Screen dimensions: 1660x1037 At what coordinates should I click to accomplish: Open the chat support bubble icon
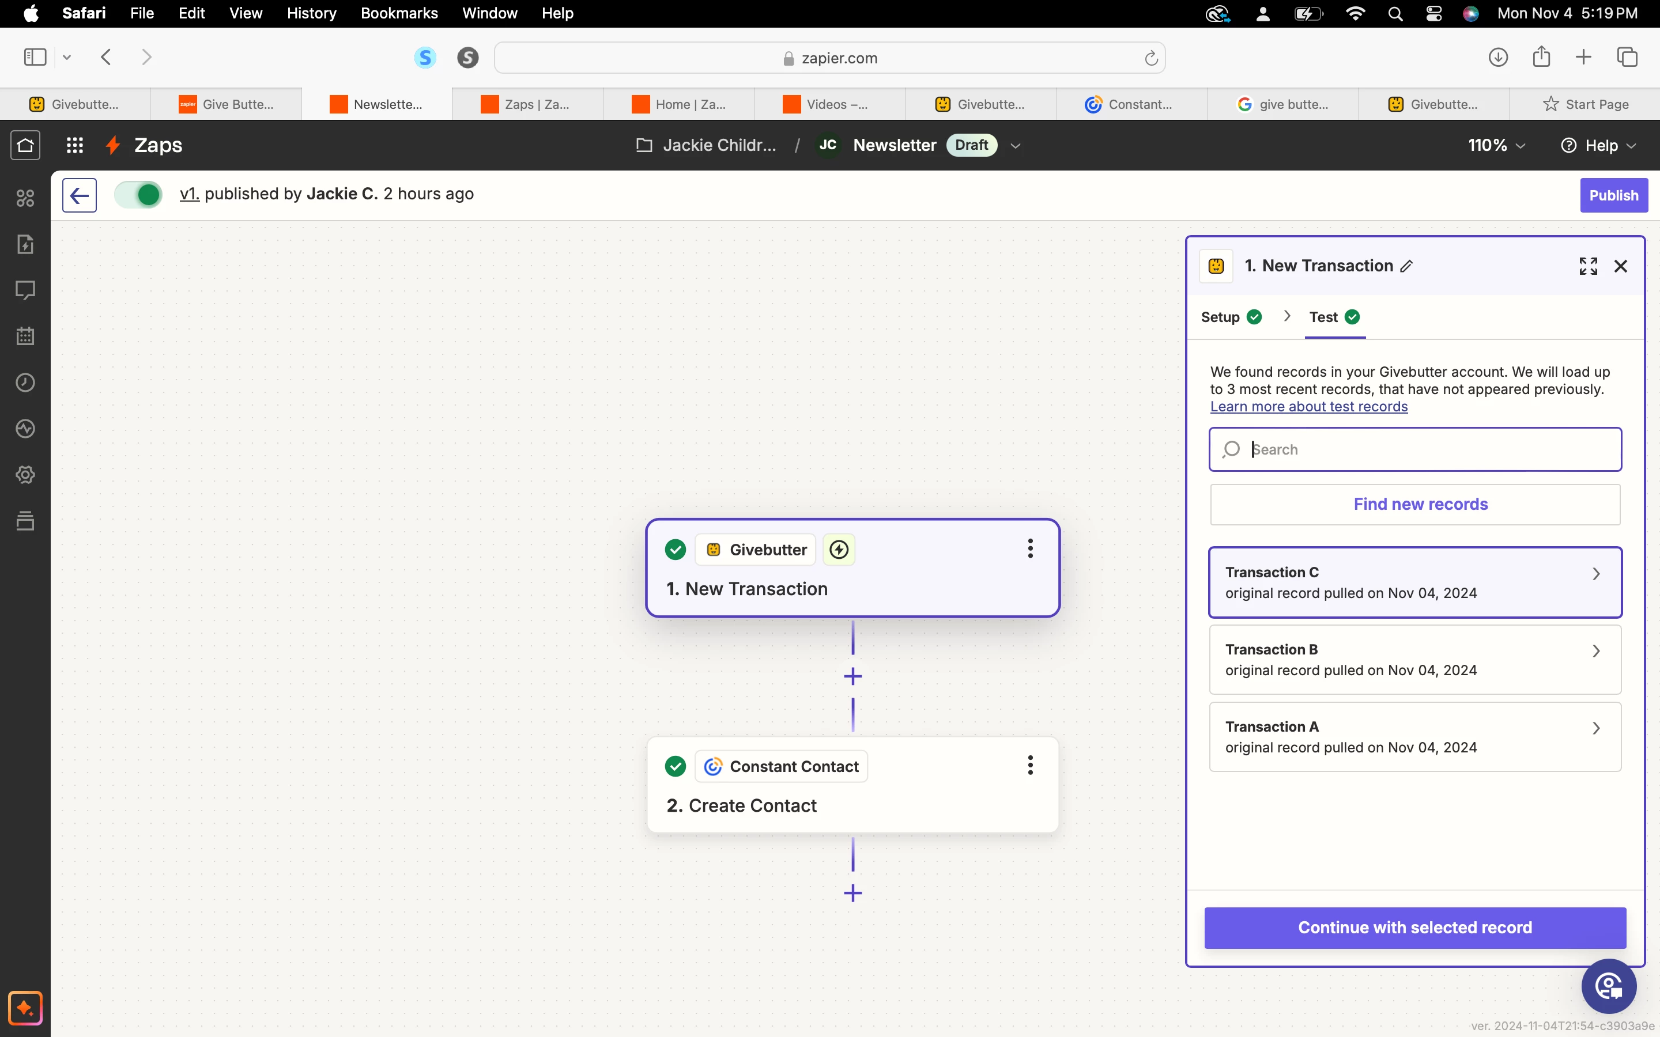[1609, 986]
